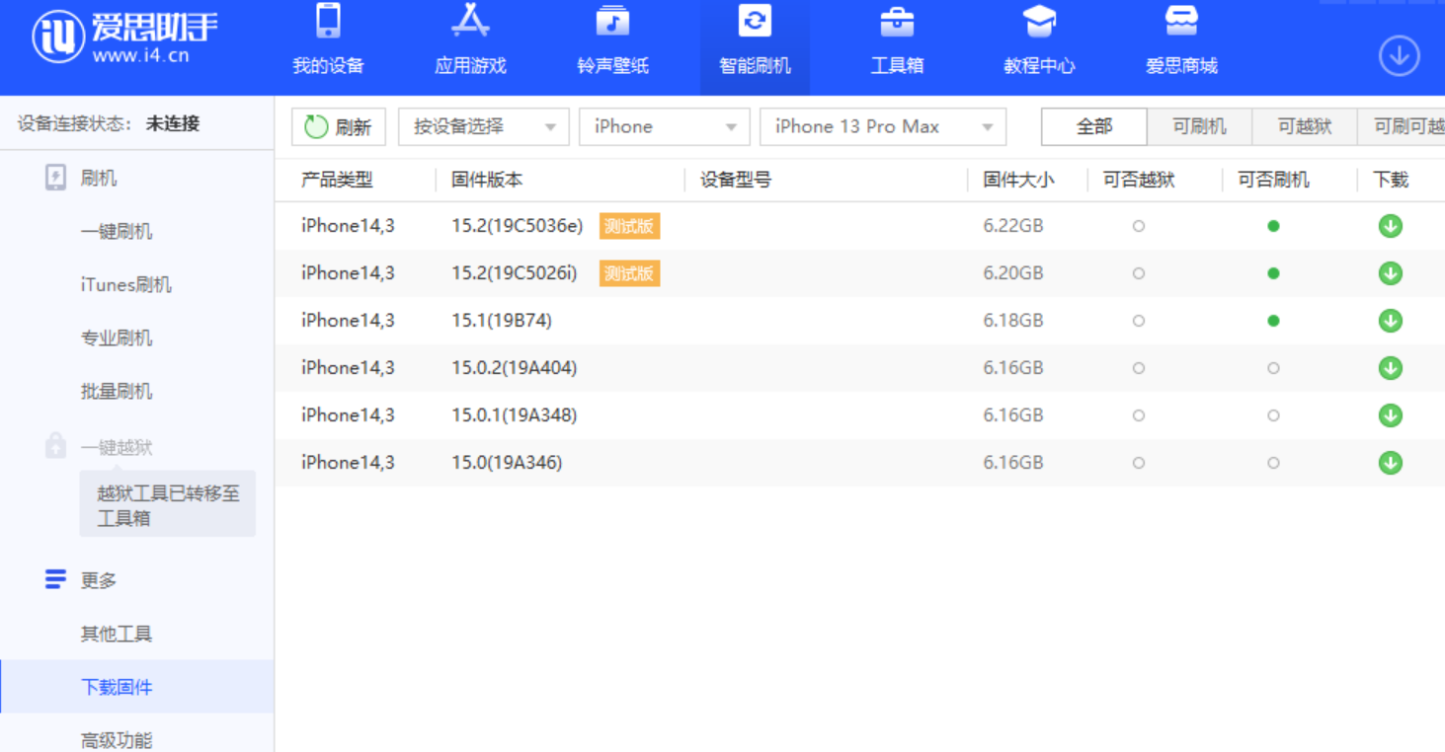Open 爱思商城 shop icon

coord(1181,22)
